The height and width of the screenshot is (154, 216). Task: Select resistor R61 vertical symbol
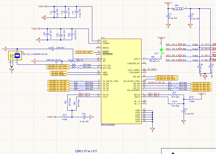click(68, 103)
